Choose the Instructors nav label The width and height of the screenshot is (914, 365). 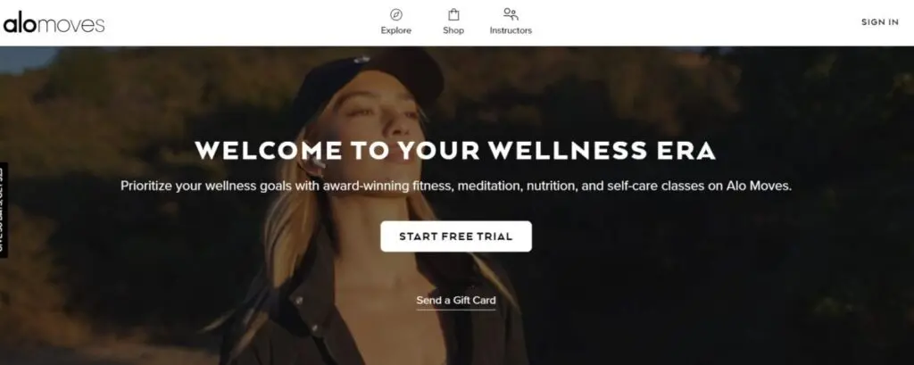tap(511, 30)
